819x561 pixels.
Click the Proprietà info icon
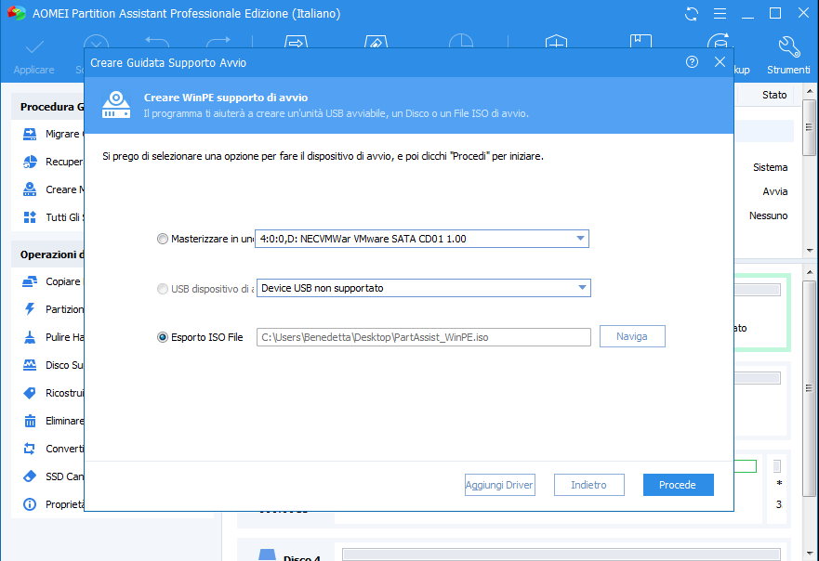click(x=30, y=504)
